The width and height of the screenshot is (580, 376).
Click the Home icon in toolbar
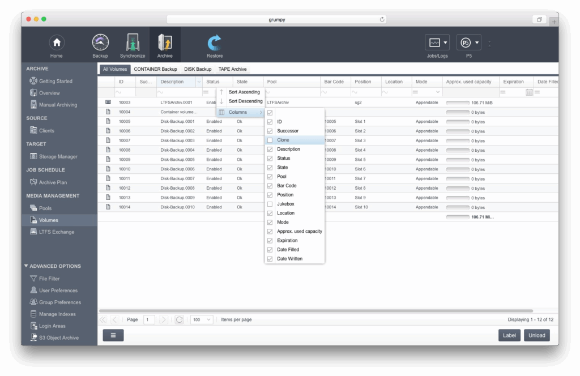click(x=56, y=43)
